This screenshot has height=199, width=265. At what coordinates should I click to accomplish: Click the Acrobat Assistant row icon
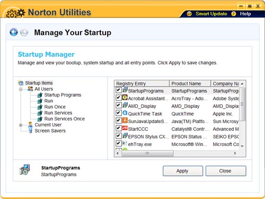coord(125,98)
